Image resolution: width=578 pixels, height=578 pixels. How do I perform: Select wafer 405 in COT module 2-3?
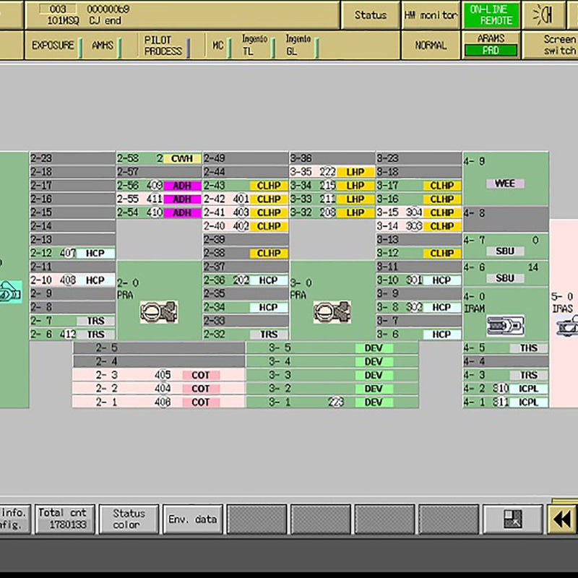[x=163, y=375]
